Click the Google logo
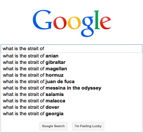143x133 pixels. click(x=72, y=23)
